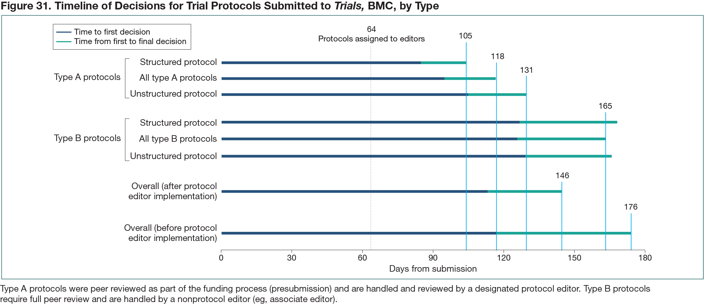Click the teal 'Time from first to final decision' legend line
Screen dimensions: 704x304
64,41
